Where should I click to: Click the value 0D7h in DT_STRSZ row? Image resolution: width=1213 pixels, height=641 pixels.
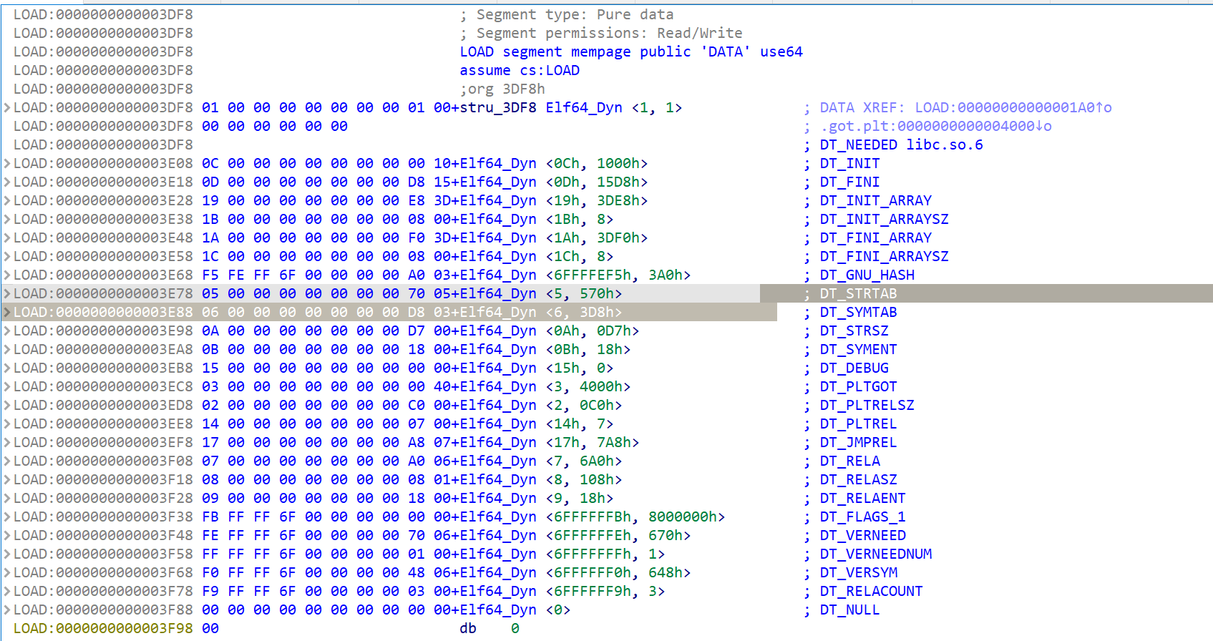[x=613, y=331]
